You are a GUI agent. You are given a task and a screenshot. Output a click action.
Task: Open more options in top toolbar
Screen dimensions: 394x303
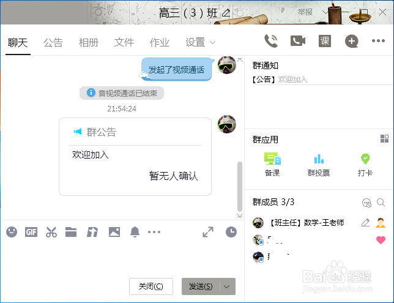(378, 41)
